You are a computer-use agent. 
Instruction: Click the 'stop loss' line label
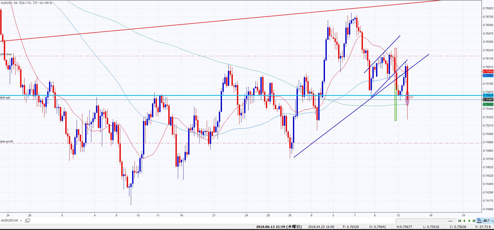6,54
